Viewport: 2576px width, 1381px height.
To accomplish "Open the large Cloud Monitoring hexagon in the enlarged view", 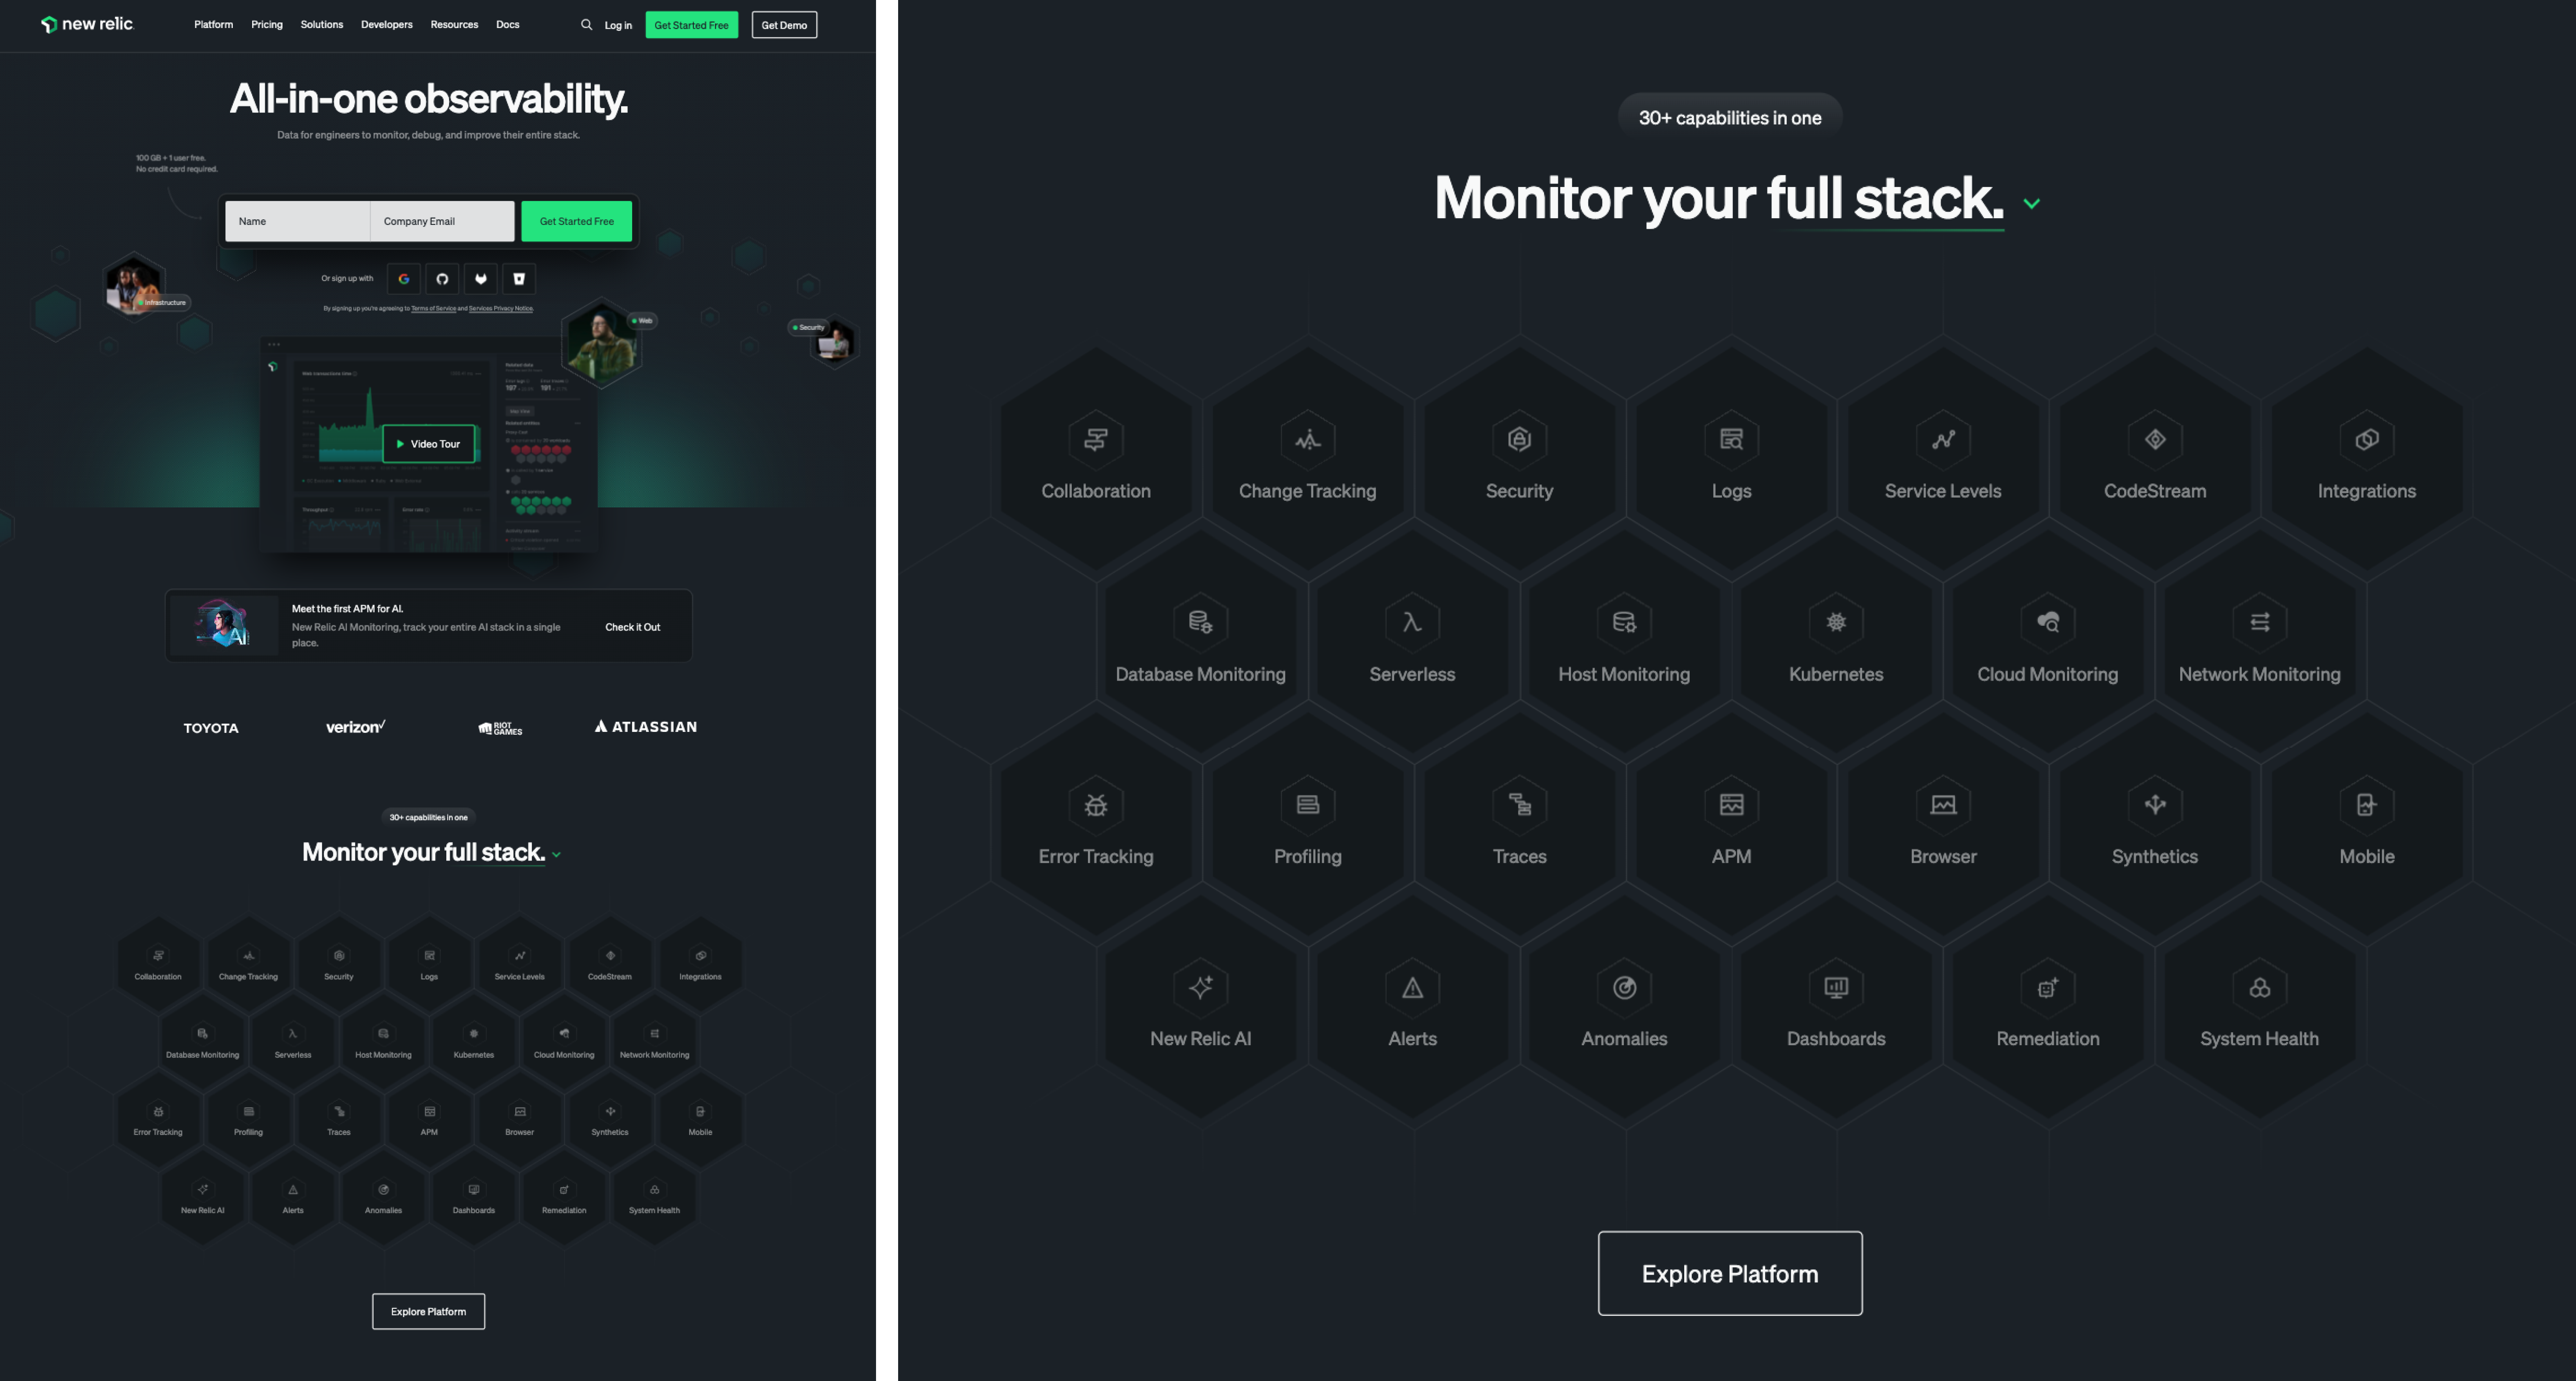I will (2048, 641).
